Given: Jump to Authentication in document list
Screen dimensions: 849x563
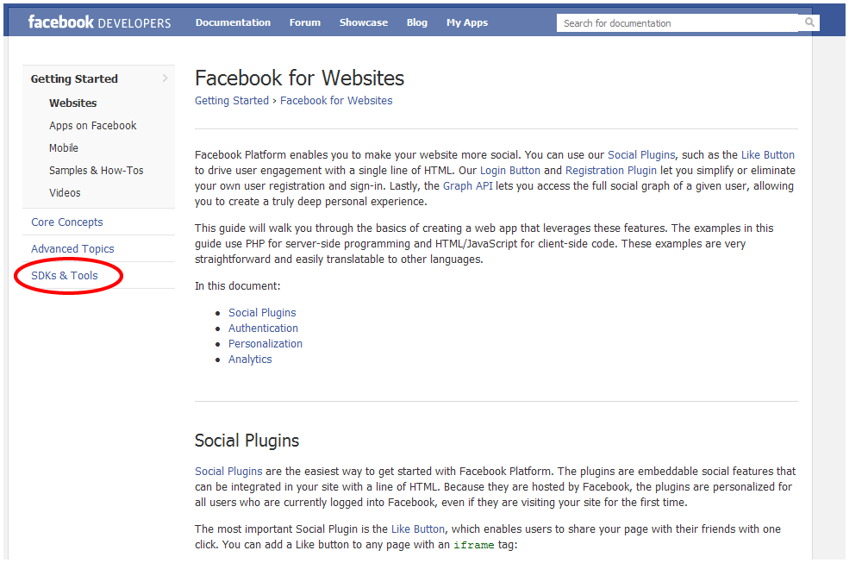Looking at the screenshot, I should pos(263,328).
